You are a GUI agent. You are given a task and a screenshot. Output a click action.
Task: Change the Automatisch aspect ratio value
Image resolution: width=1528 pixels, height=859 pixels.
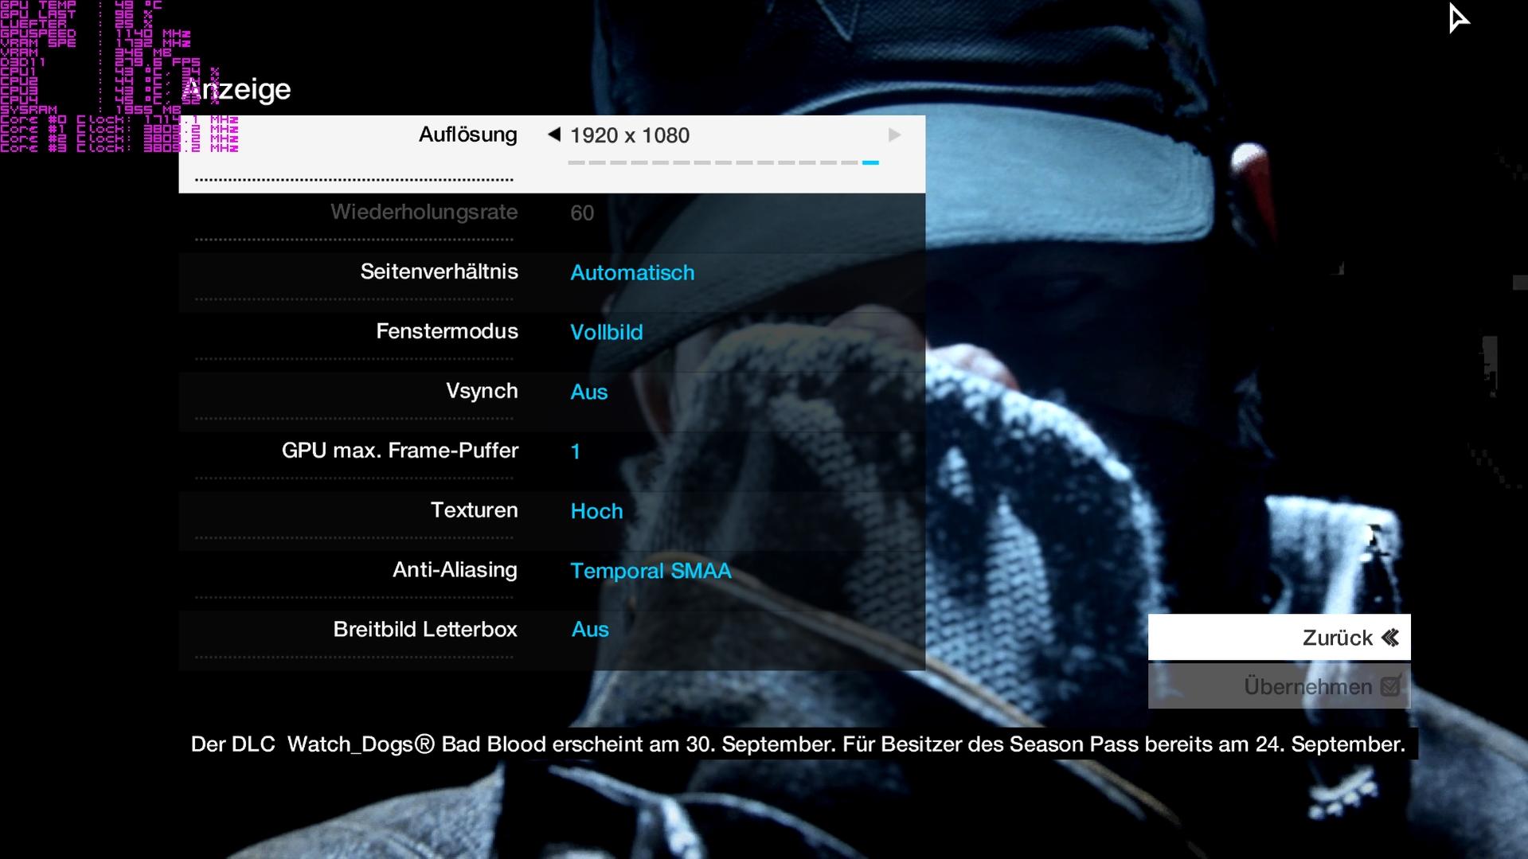tap(632, 272)
